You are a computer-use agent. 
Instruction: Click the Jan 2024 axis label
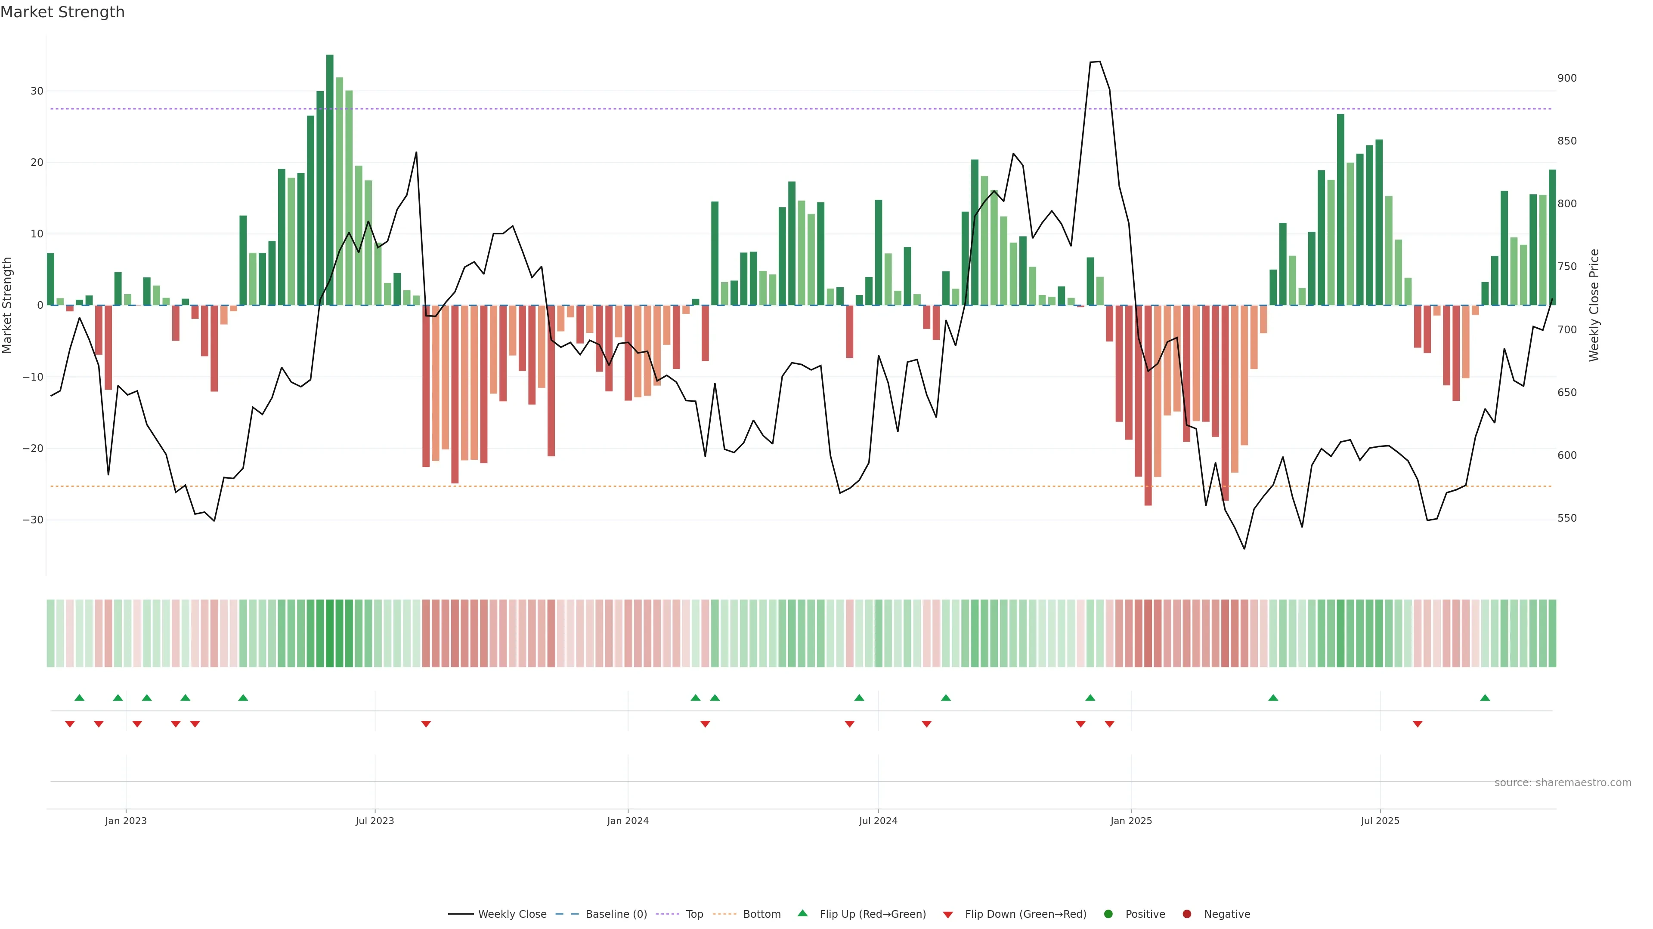click(x=628, y=821)
